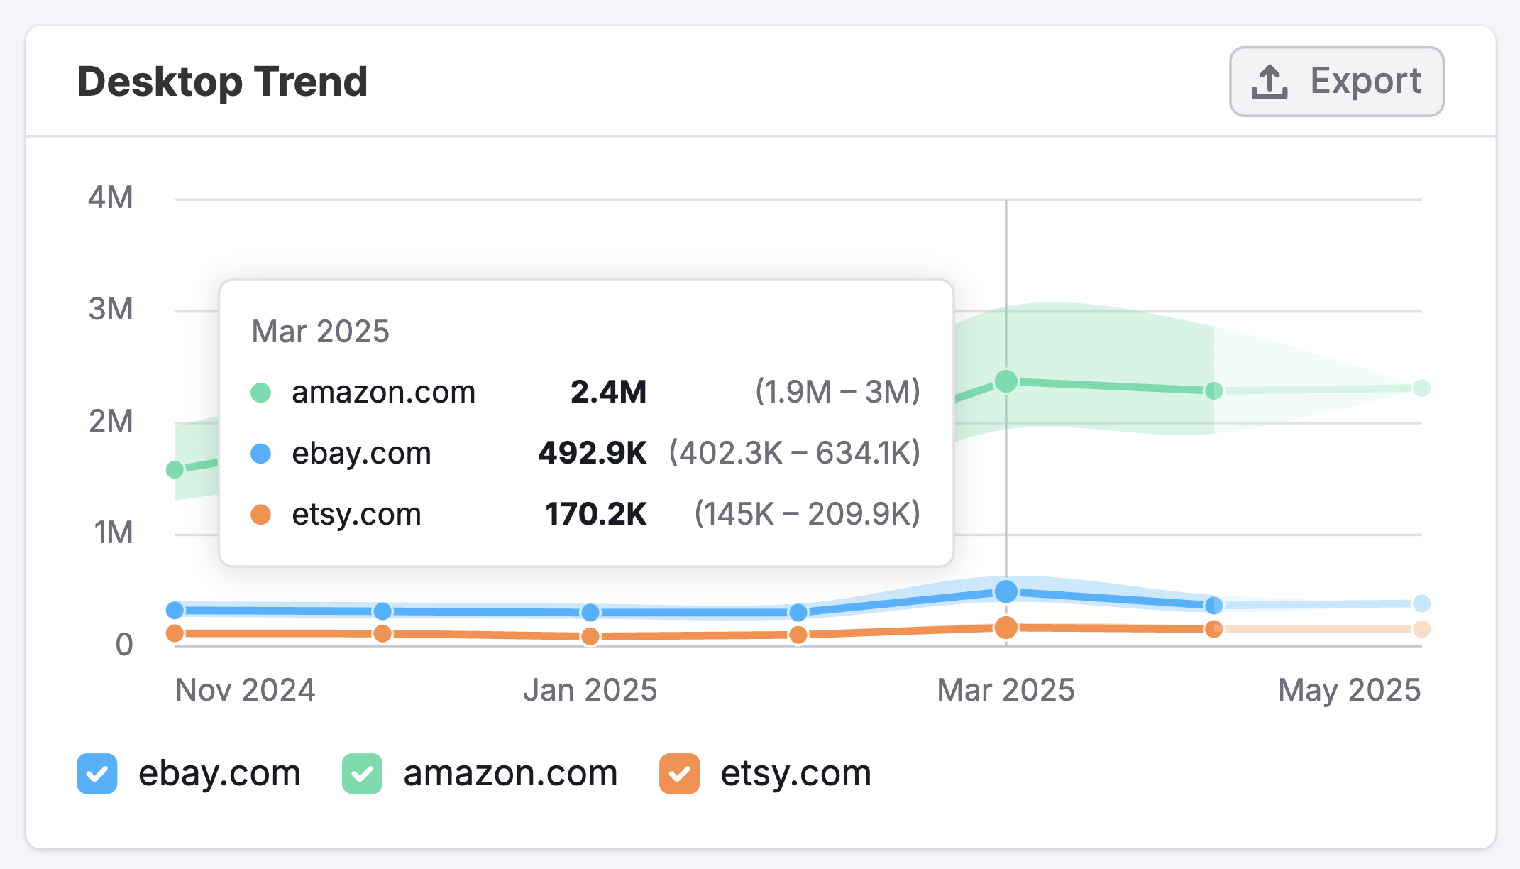Uncheck the ebay.com legend checkbox
The height and width of the screenshot is (869, 1520).
96,773
